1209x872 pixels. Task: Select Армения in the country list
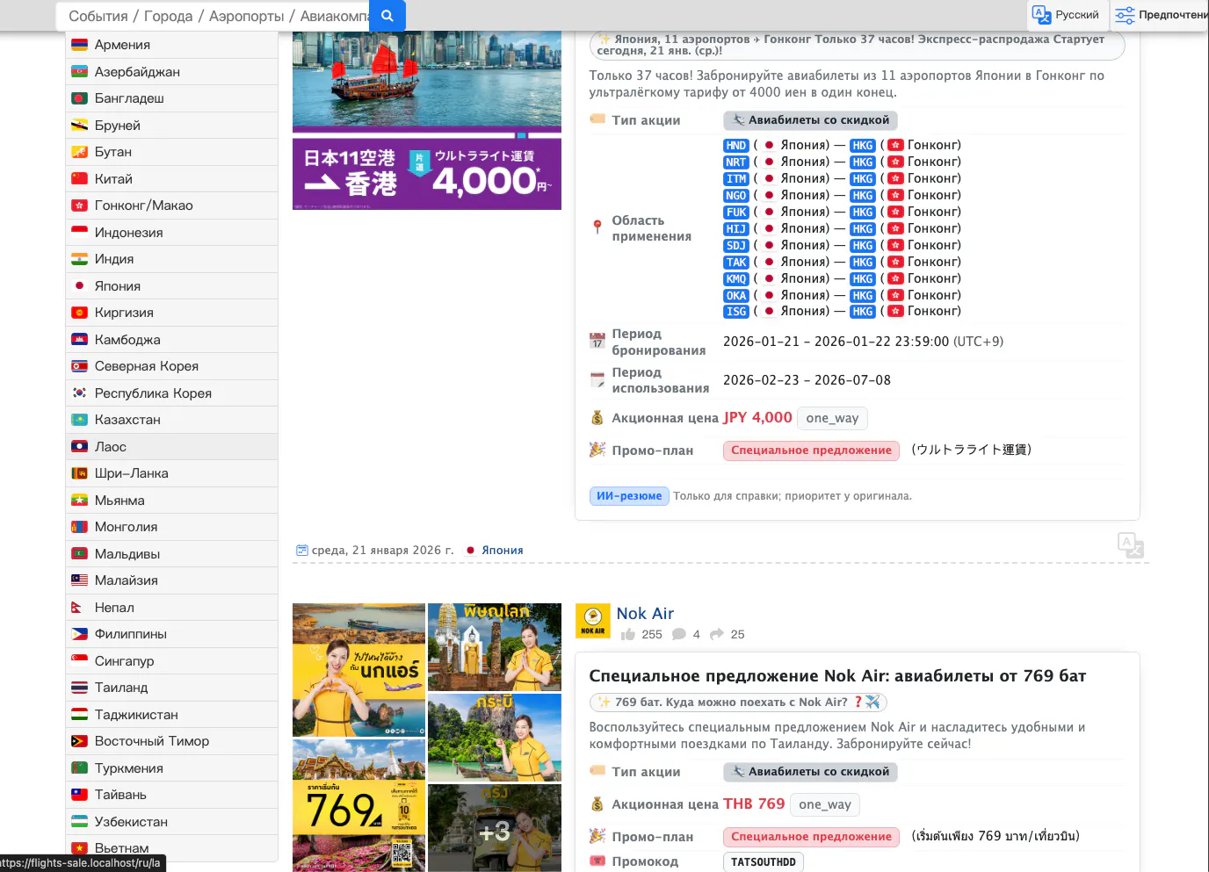[x=172, y=45]
